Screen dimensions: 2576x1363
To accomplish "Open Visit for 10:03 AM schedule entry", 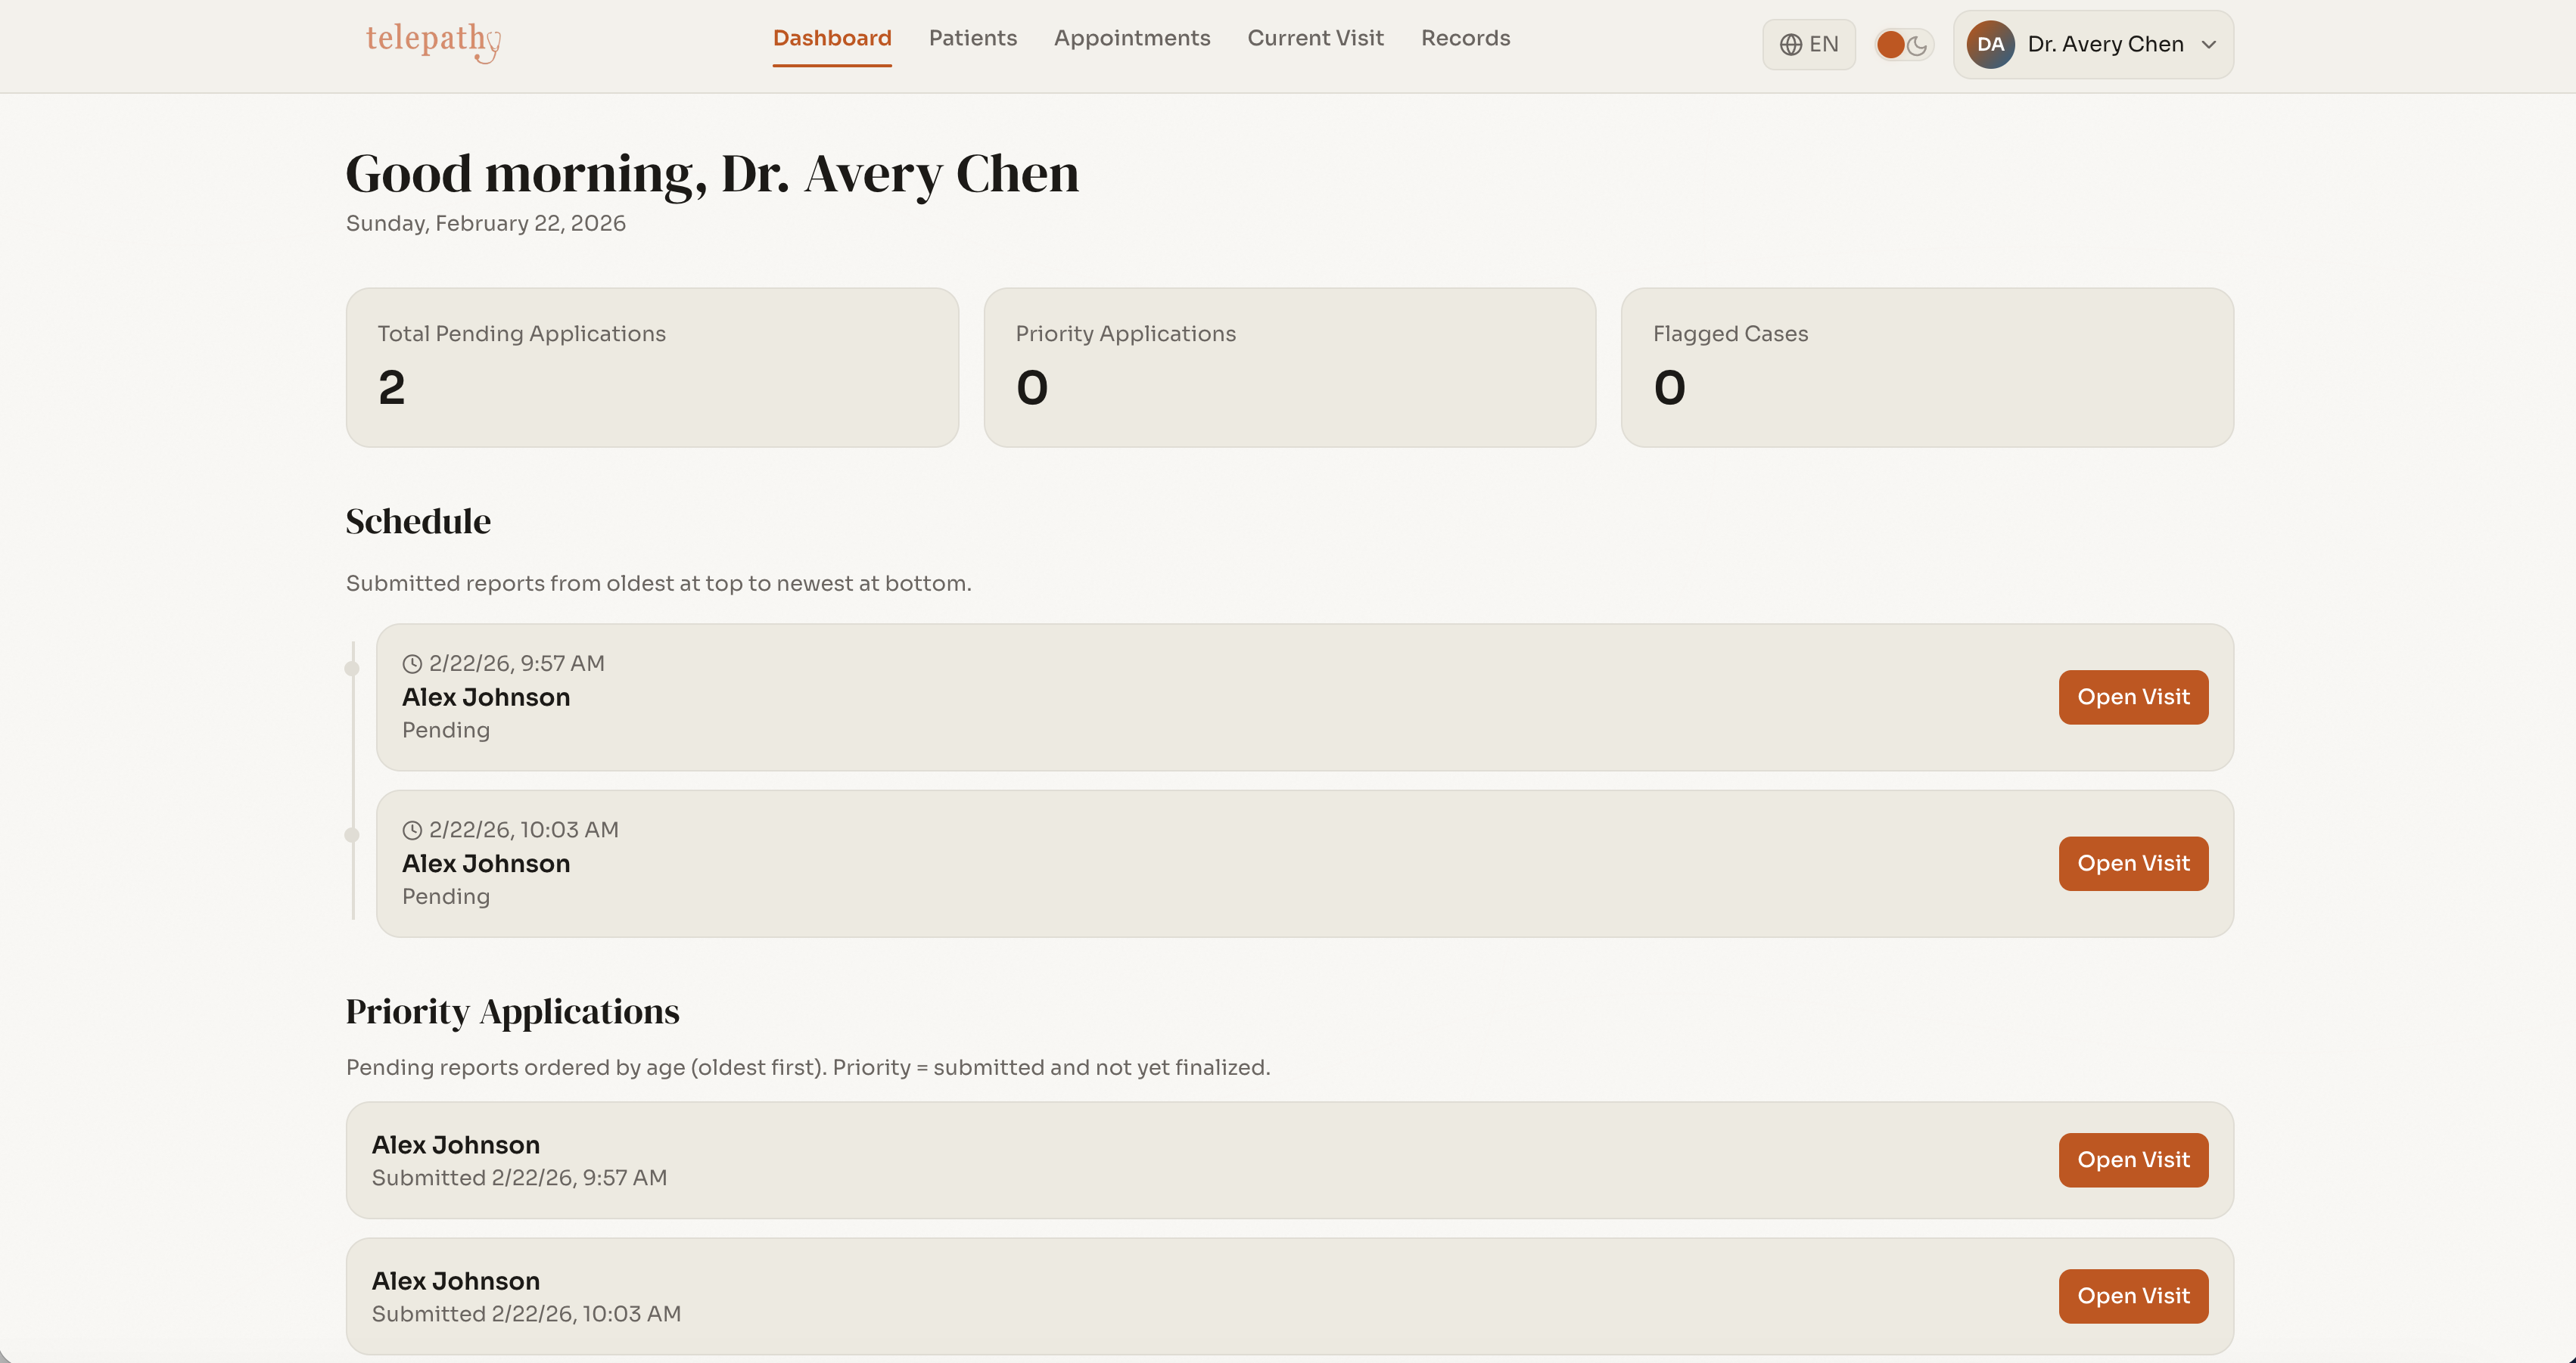I will [x=2133, y=863].
